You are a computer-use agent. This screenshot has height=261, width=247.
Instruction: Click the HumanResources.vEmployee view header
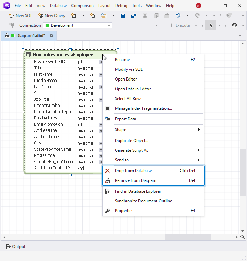tap(63, 54)
